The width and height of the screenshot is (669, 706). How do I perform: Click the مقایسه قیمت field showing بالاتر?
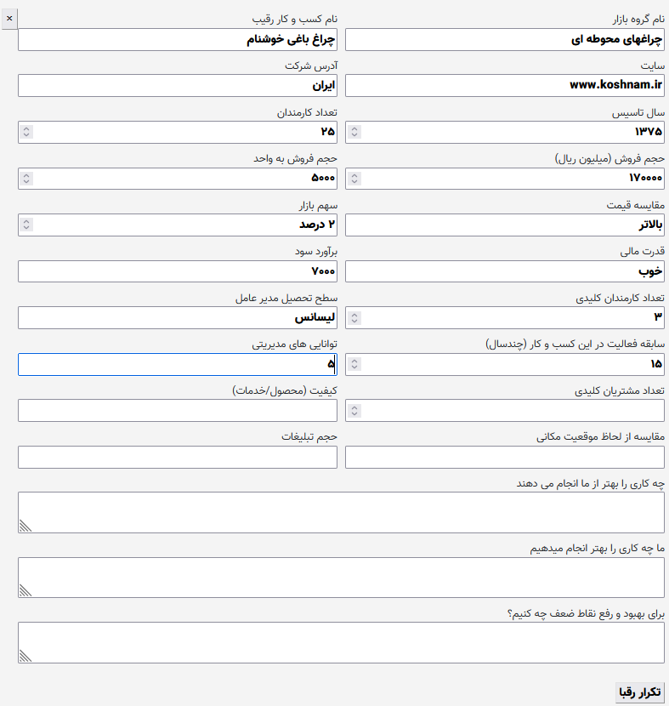(505, 225)
